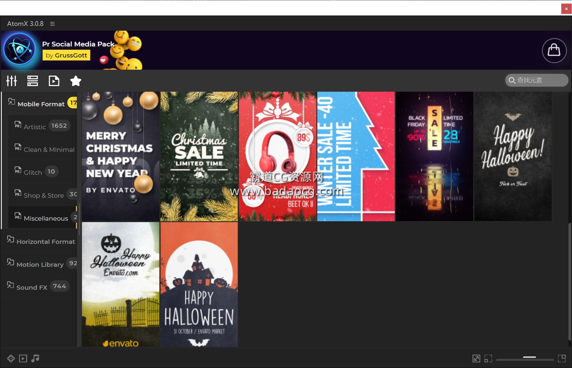Click the Pr Social Media Pack title
The width and height of the screenshot is (572, 368).
tap(78, 44)
